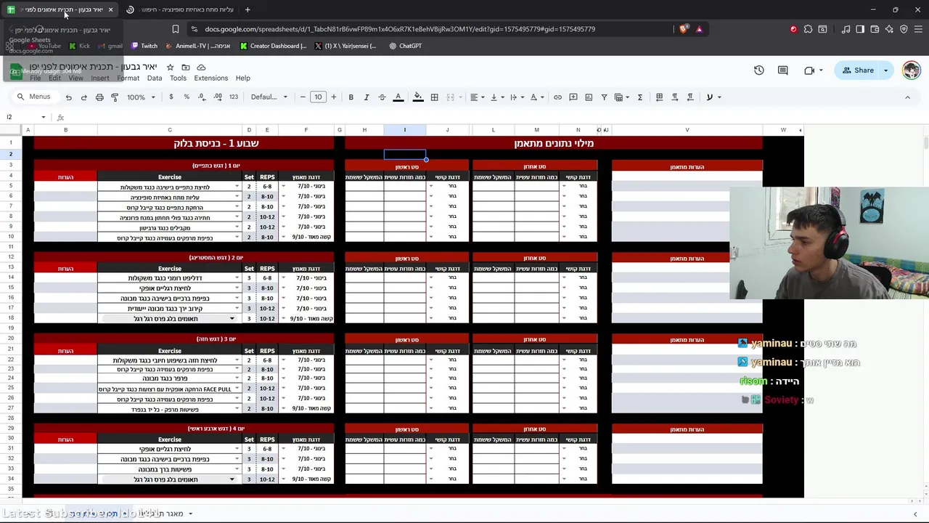Open more number formats (123)
This screenshot has height=523, width=929.
coord(234,97)
